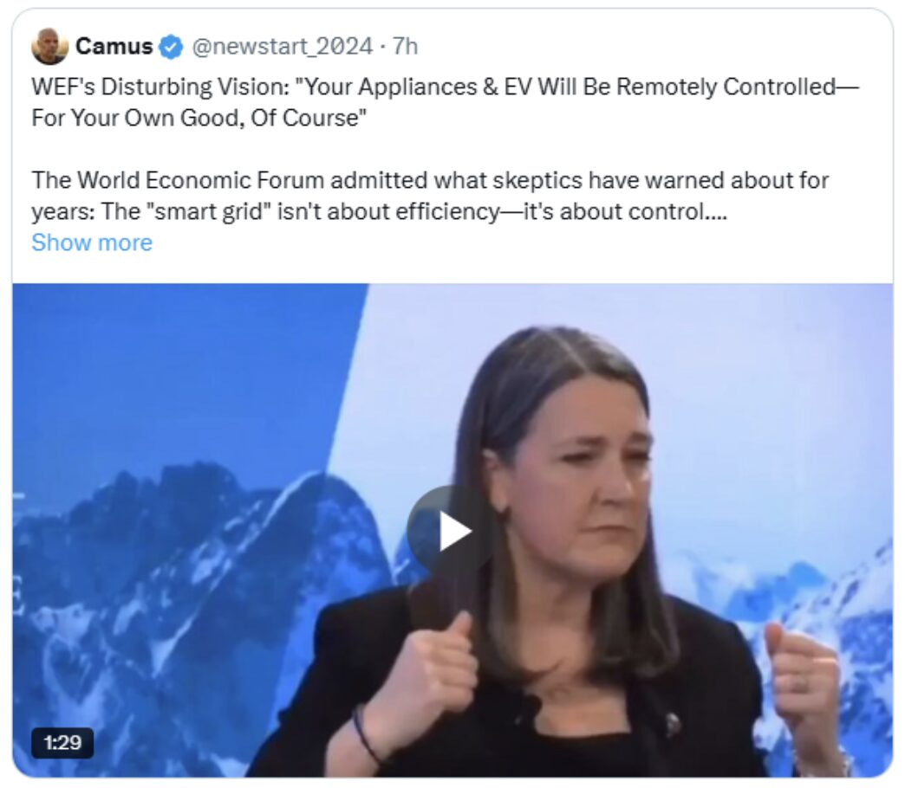The width and height of the screenshot is (905, 788).
Task: Click the empty header area beside the timestamp
Action: click(652, 46)
